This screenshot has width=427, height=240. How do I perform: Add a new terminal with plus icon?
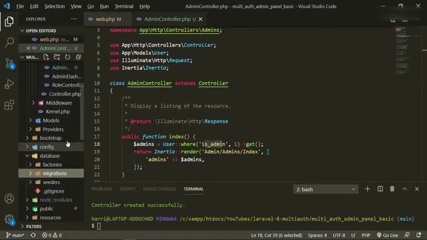pos(368,189)
